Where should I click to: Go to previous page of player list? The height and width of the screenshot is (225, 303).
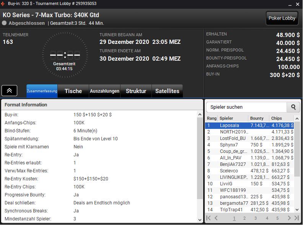(x=216, y=218)
